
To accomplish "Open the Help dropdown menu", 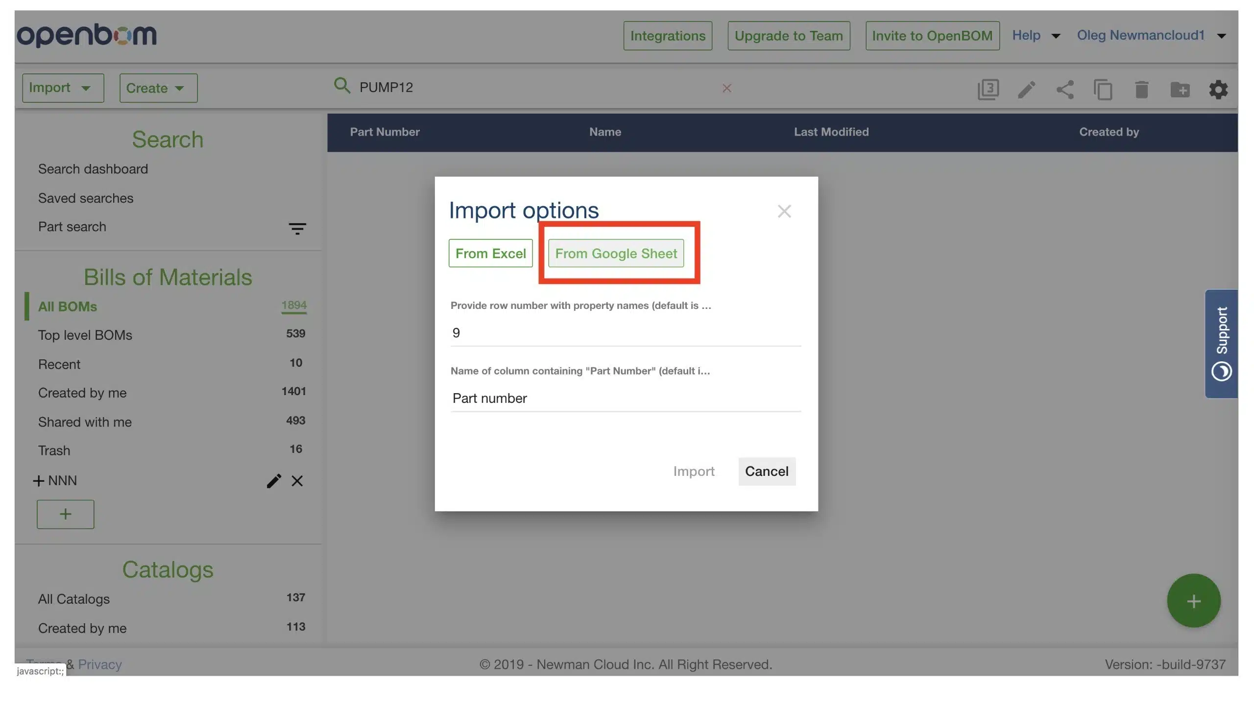I will (x=1036, y=35).
